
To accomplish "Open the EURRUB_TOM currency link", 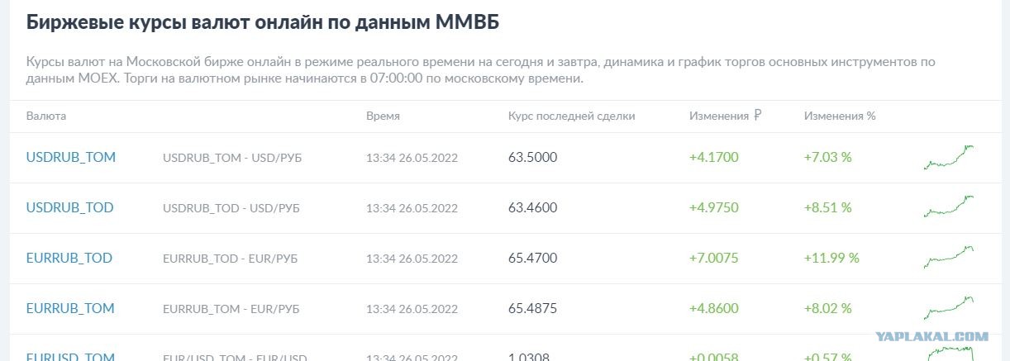I will 70,308.
